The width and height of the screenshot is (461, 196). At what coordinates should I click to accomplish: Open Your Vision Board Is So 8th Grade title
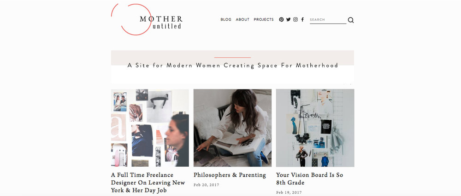(310, 179)
